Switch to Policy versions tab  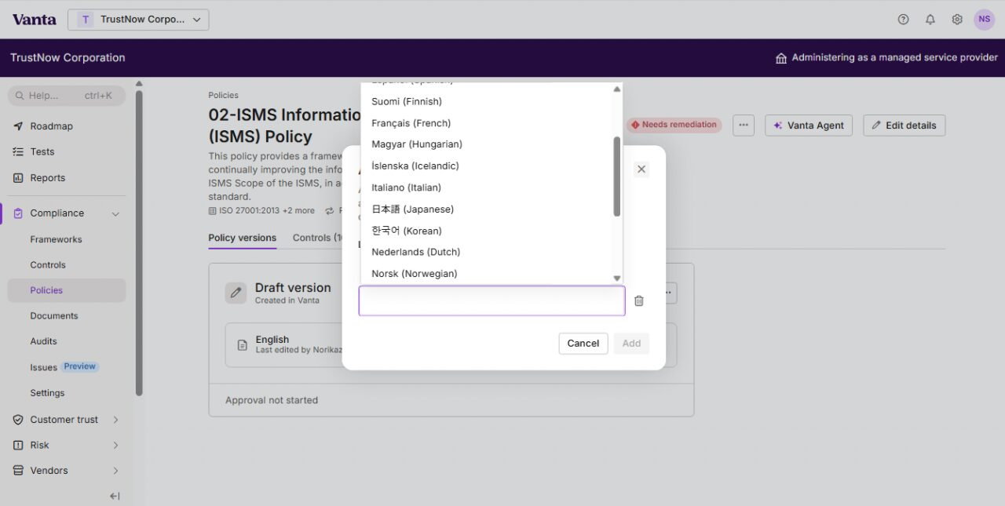click(x=242, y=238)
